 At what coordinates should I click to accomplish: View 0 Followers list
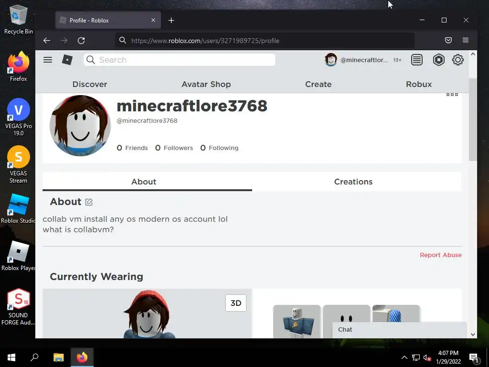tap(174, 148)
